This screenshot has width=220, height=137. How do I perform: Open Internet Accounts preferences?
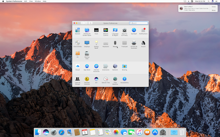pyautogui.click(x=96, y=68)
